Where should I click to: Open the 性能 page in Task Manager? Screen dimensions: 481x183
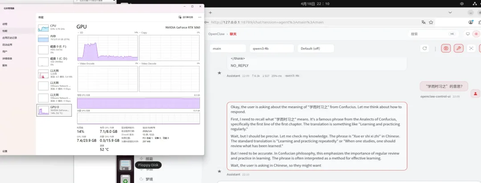click(x=5, y=31)
